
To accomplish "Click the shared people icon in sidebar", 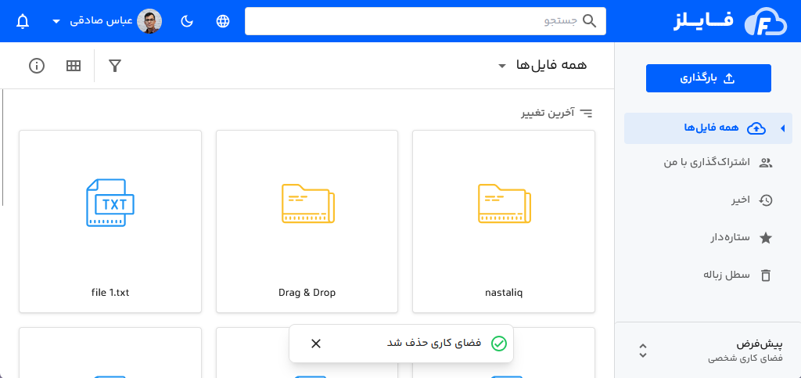I will [x=766, y=163].
